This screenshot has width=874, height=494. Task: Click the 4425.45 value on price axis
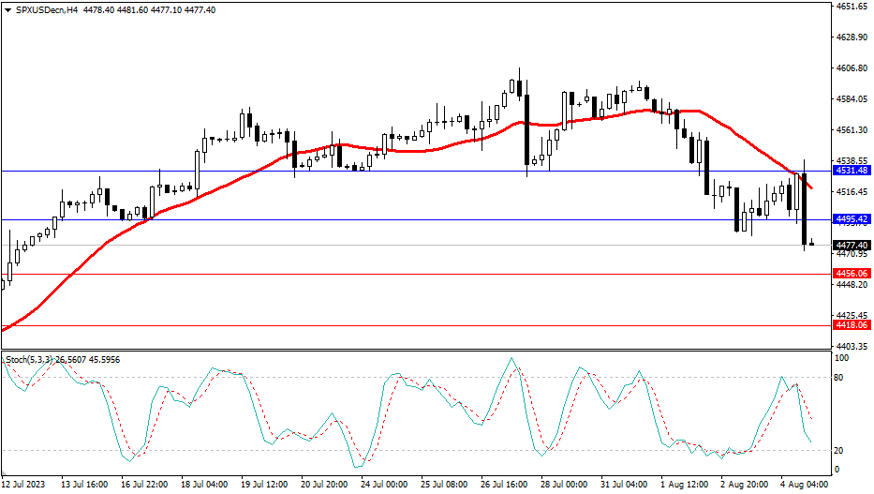(x=852, y=316)
